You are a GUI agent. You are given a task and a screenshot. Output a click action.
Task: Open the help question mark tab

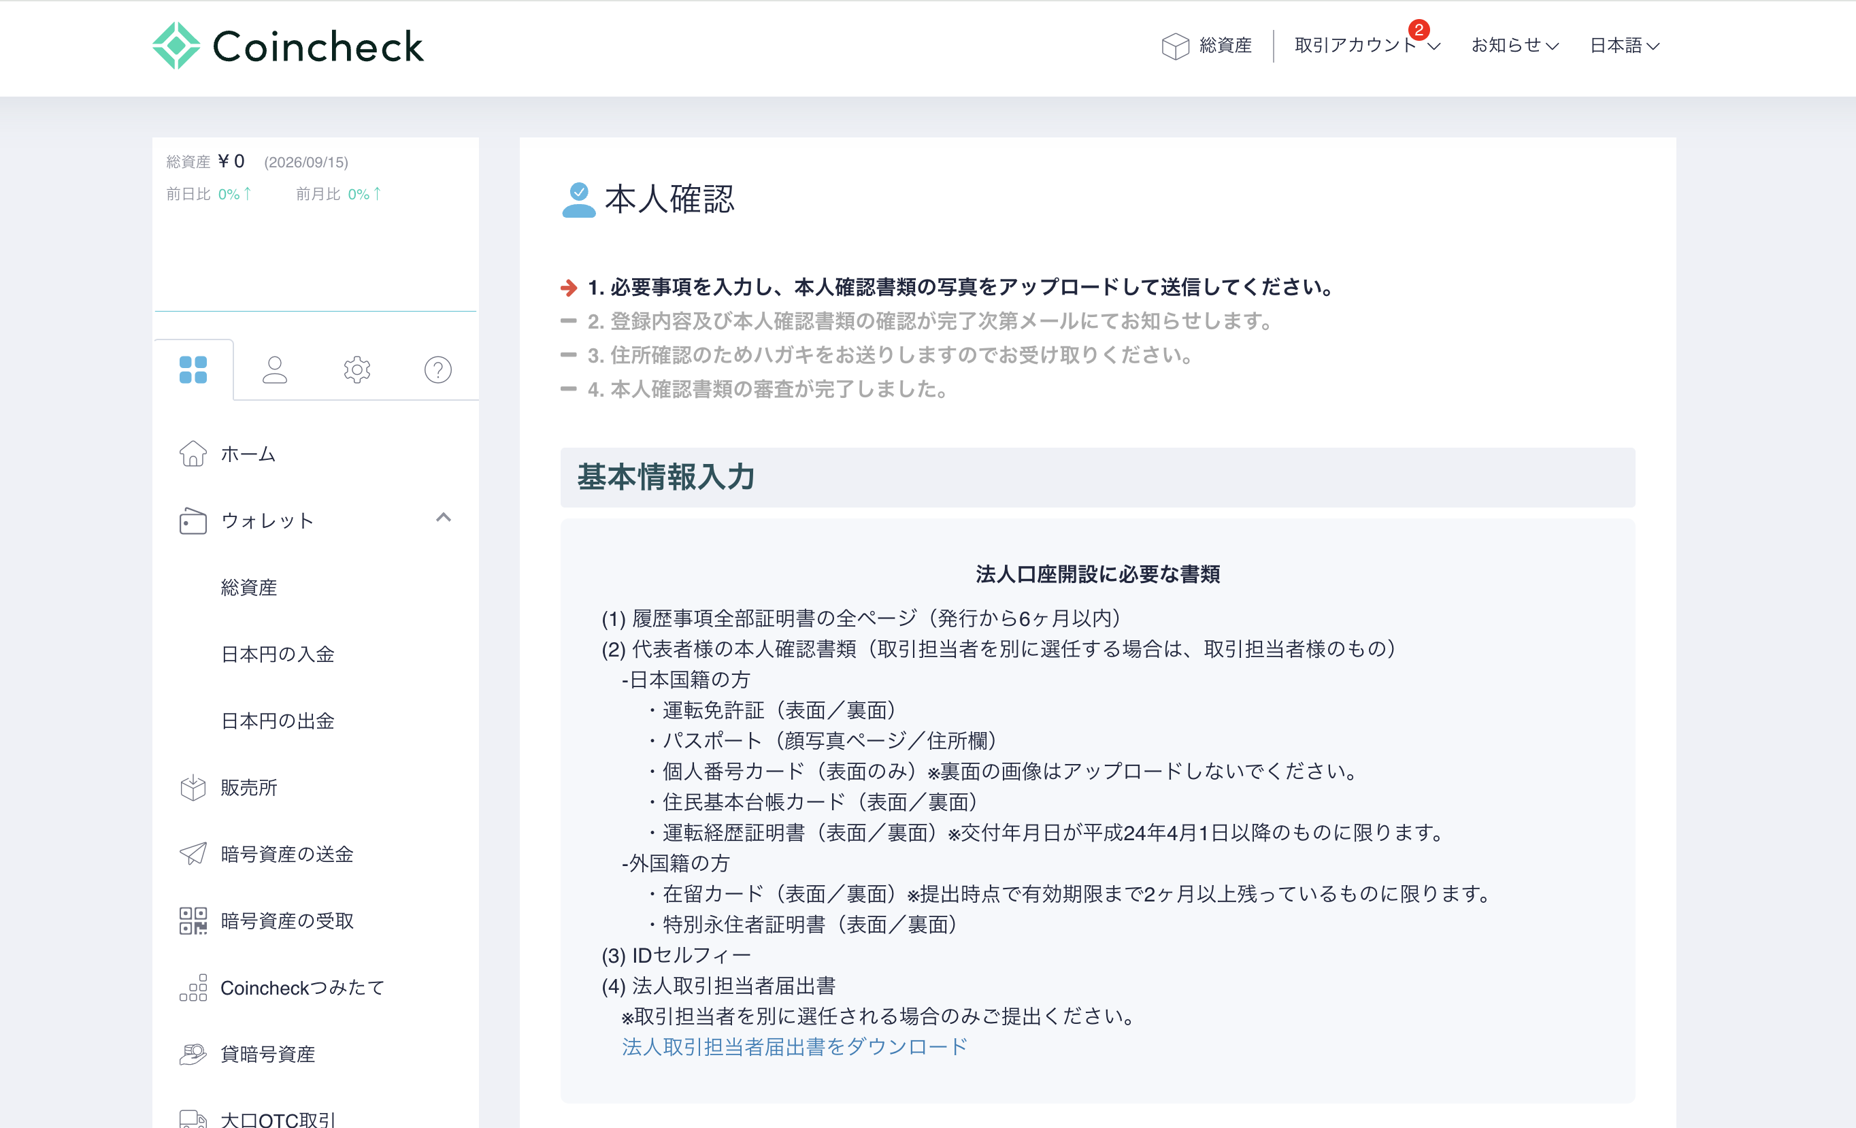(437, 369)
